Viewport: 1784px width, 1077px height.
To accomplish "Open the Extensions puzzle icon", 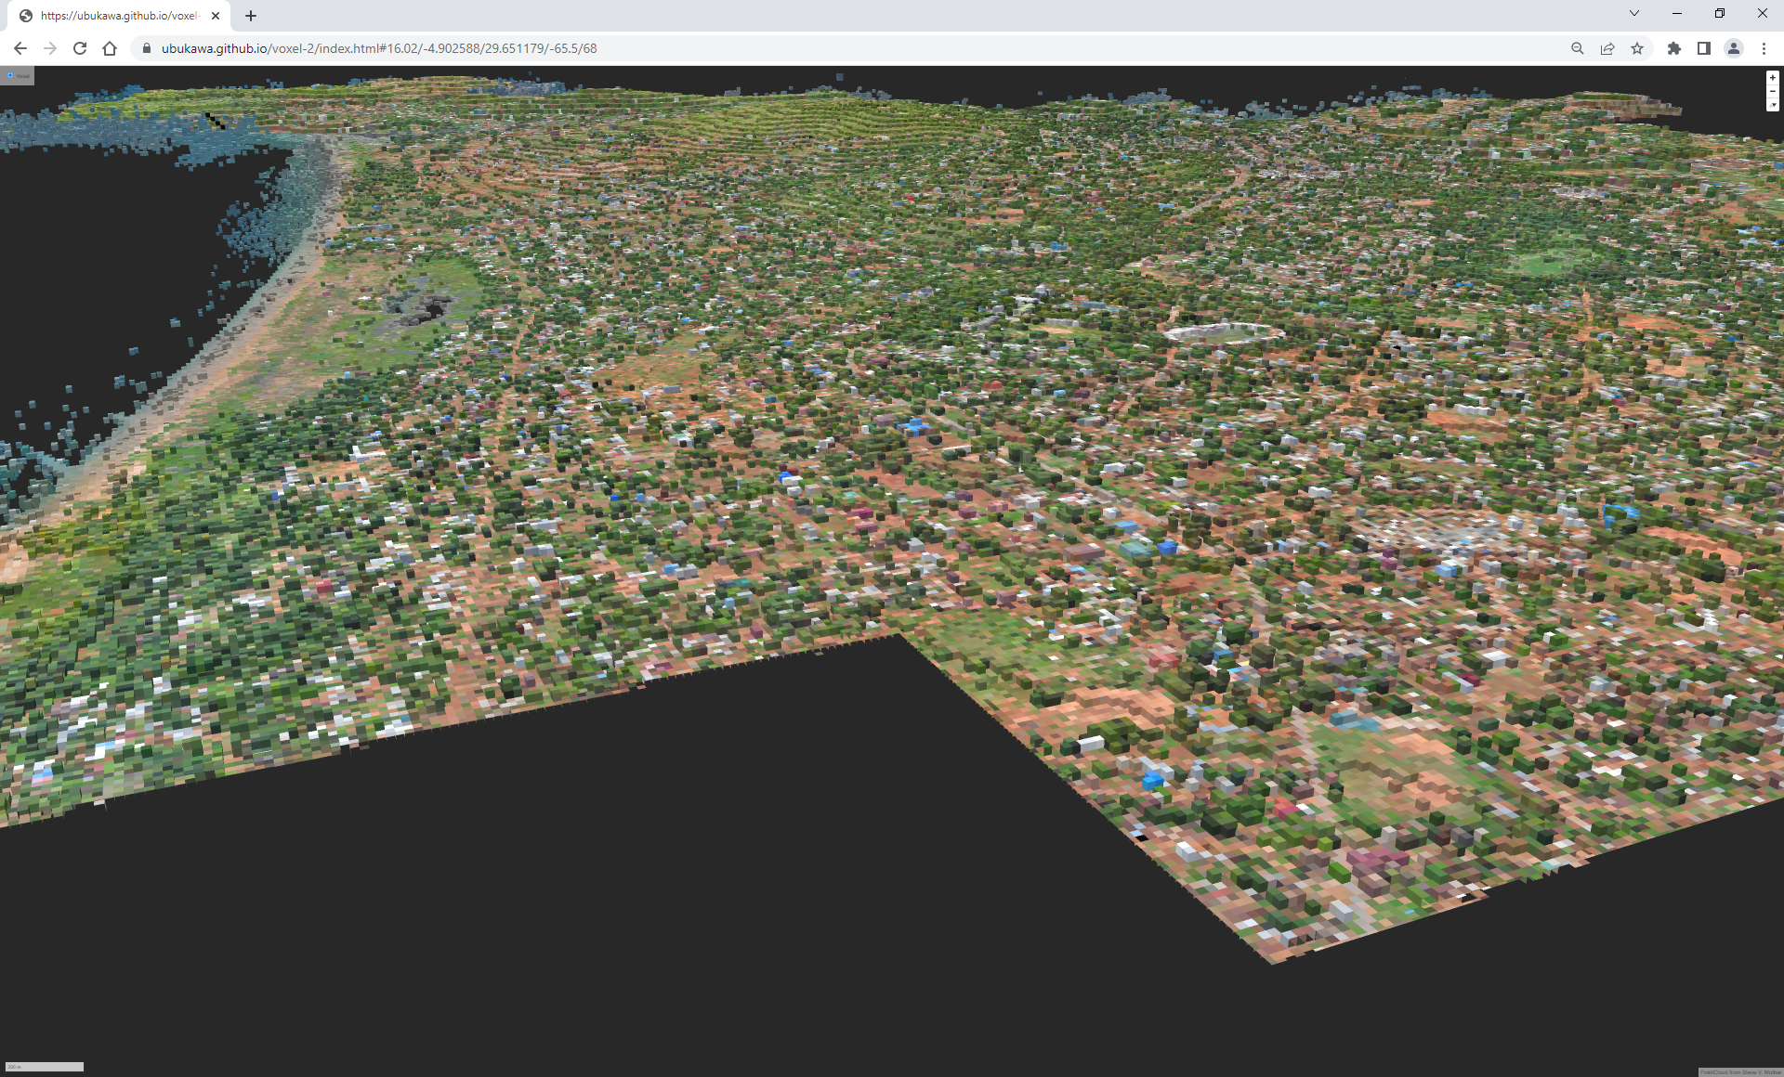I will click(x=1673, y=48).
